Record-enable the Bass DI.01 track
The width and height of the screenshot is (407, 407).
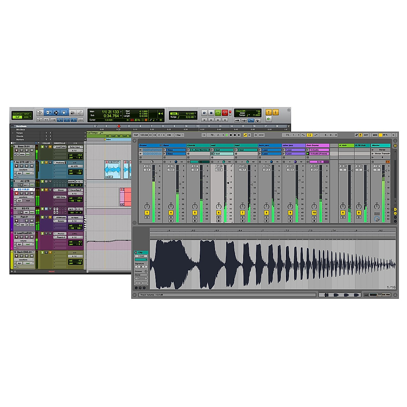click(x=16, y=150)
